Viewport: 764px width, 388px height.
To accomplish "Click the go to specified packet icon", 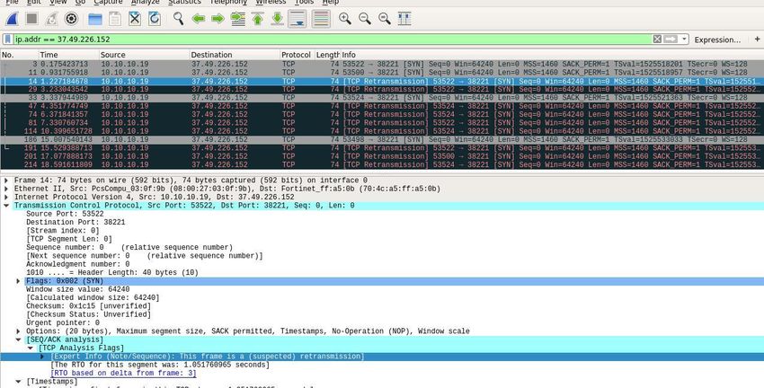I will (x=238, y=19).
